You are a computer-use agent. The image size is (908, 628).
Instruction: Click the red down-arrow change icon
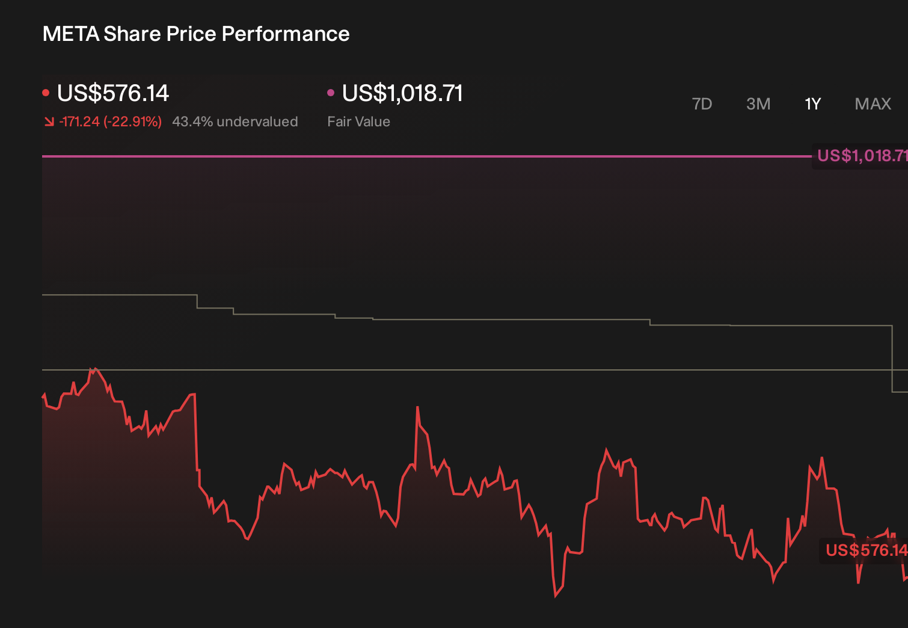tap(49, 122)
